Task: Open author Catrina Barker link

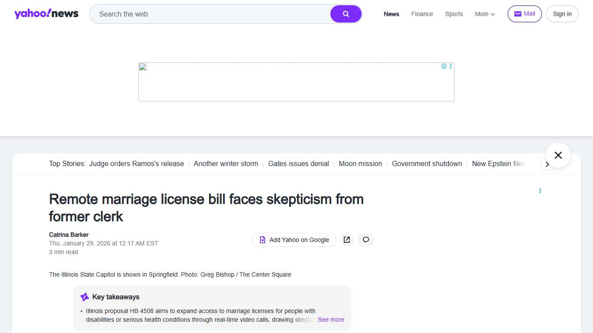Action: 69,235
